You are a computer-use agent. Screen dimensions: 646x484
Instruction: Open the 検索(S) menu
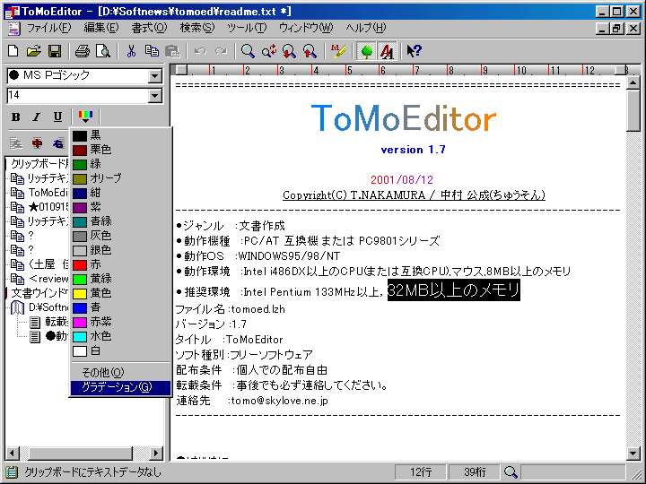pyautogui.click(x=197, y=28)
